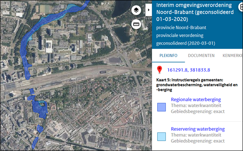243x151 pixels.
Task: Open the map layers button
Action: coord(136,10)
